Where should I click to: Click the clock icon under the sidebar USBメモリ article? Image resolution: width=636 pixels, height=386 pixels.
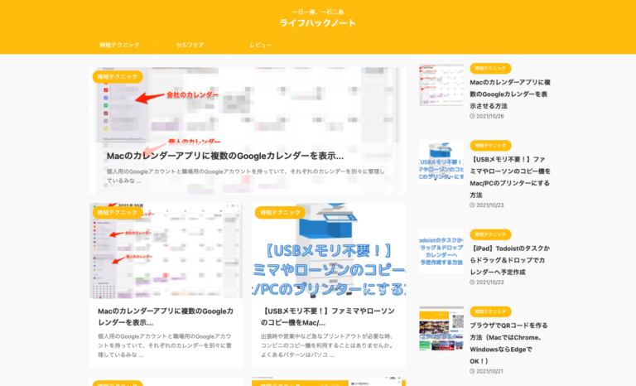pos(472,205)
